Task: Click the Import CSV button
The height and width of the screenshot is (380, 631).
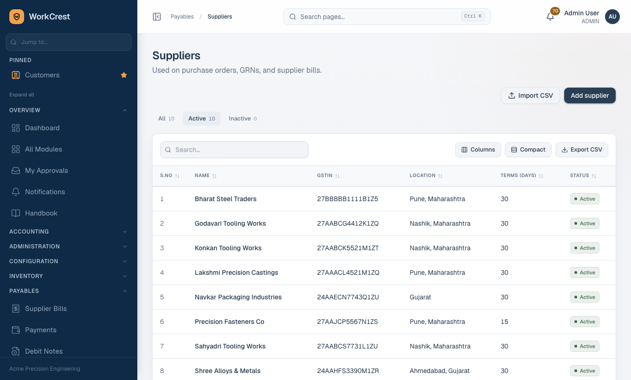Action: (530, 95)
